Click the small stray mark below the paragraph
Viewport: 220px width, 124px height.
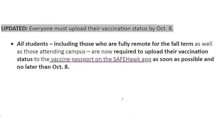[122, 99]
